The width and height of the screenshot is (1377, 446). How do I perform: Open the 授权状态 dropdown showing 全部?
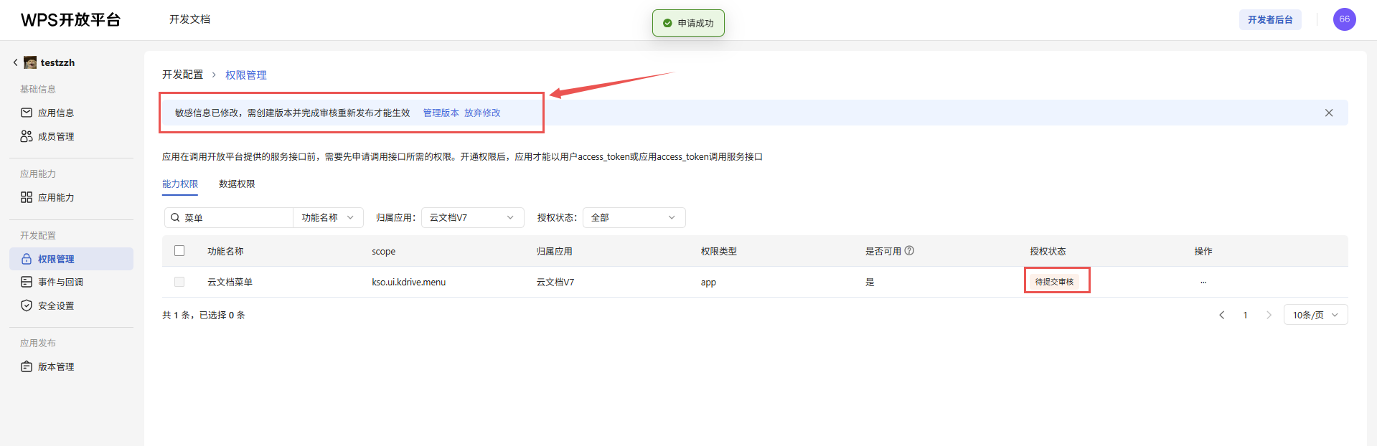633,217
